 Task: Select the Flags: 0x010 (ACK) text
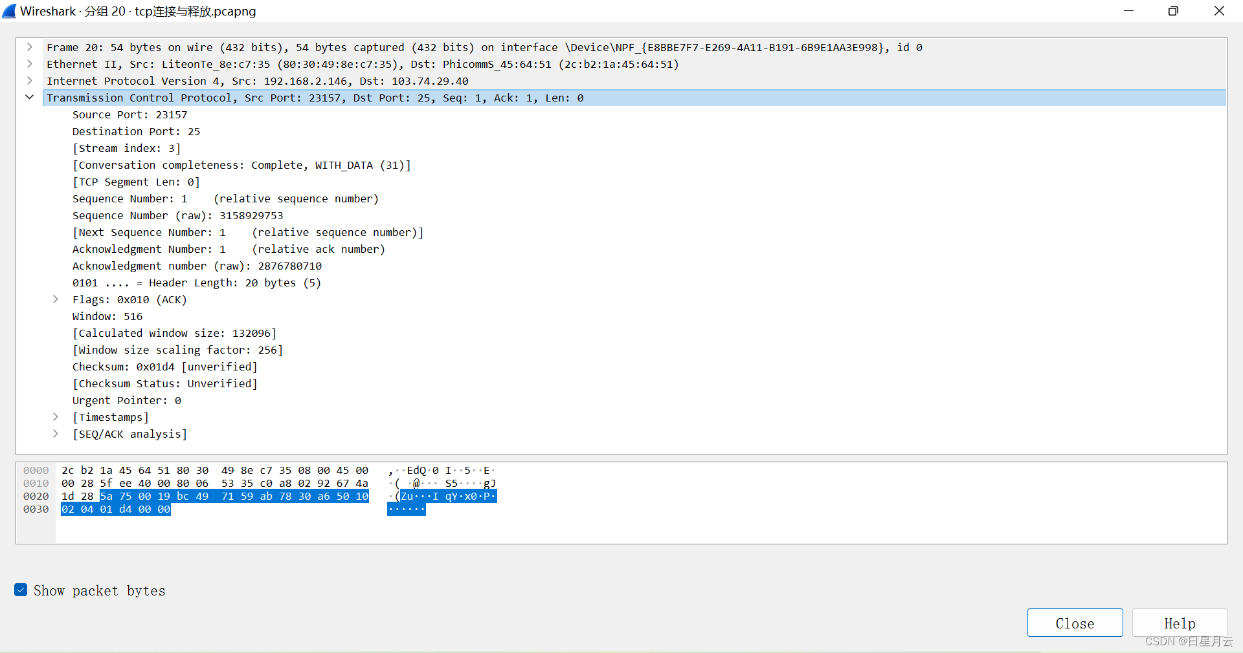[x=129, y=299]
